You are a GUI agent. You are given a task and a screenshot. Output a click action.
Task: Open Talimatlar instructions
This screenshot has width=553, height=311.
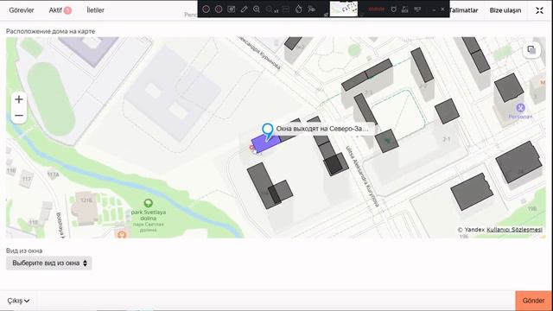463,10
